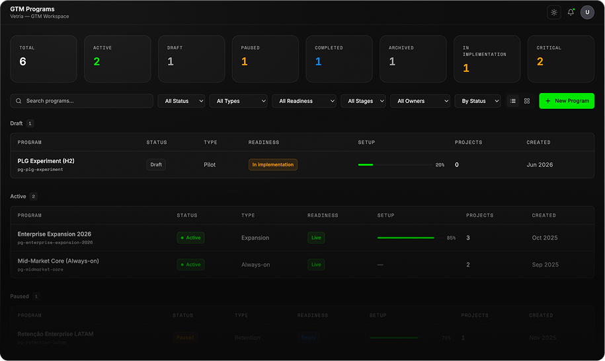Click the New Program button

567,101
